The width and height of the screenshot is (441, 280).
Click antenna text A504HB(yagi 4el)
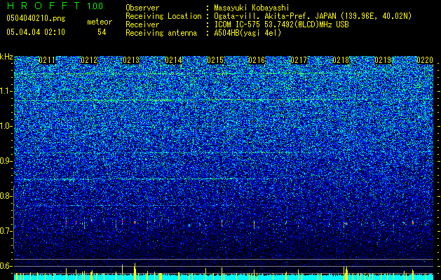(x=247, y=33)
